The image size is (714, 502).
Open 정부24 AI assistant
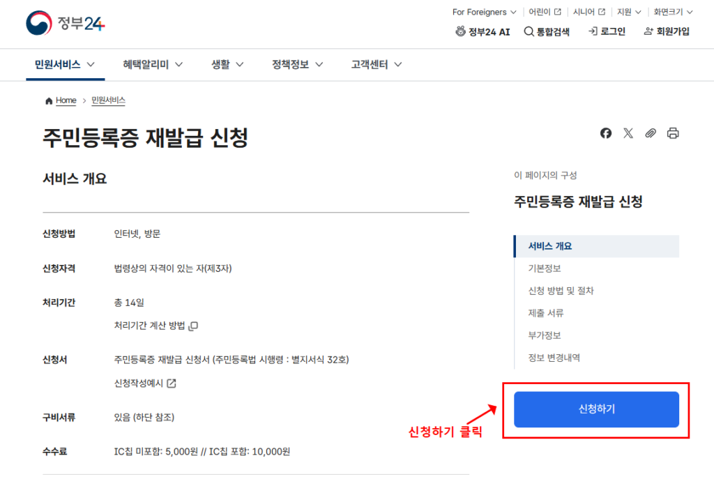click(483, 31)
